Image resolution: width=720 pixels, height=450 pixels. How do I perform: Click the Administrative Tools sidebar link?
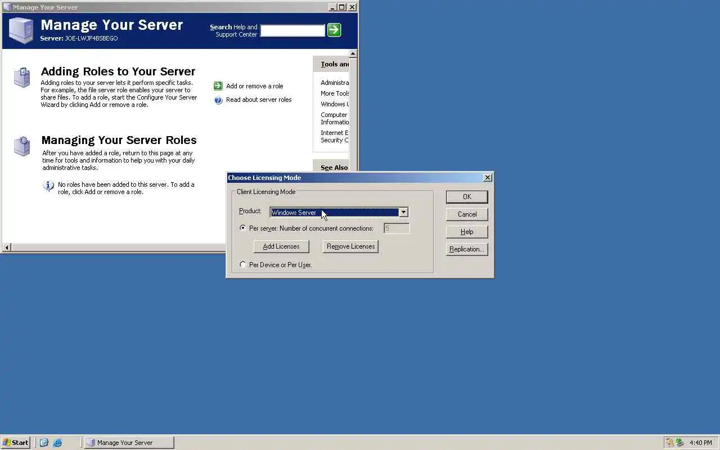coord(335,83)
